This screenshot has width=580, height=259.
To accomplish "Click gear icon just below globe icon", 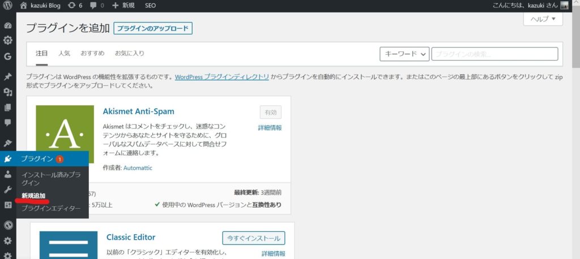I will click(8, 241).
